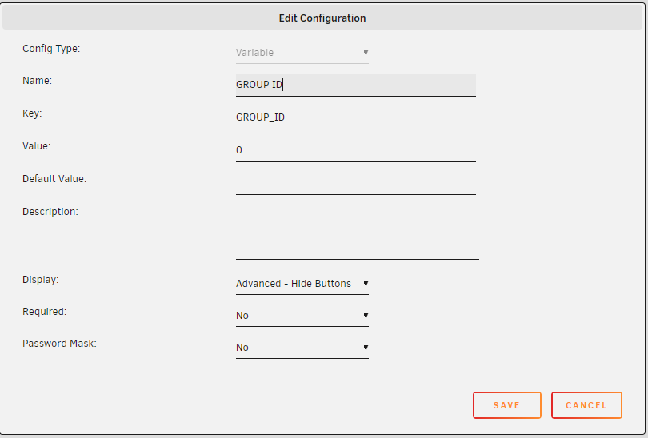Focus the empty Default Value field
Image resolution: width=648 pixels, height=438 pixels.
coord(356,183)
